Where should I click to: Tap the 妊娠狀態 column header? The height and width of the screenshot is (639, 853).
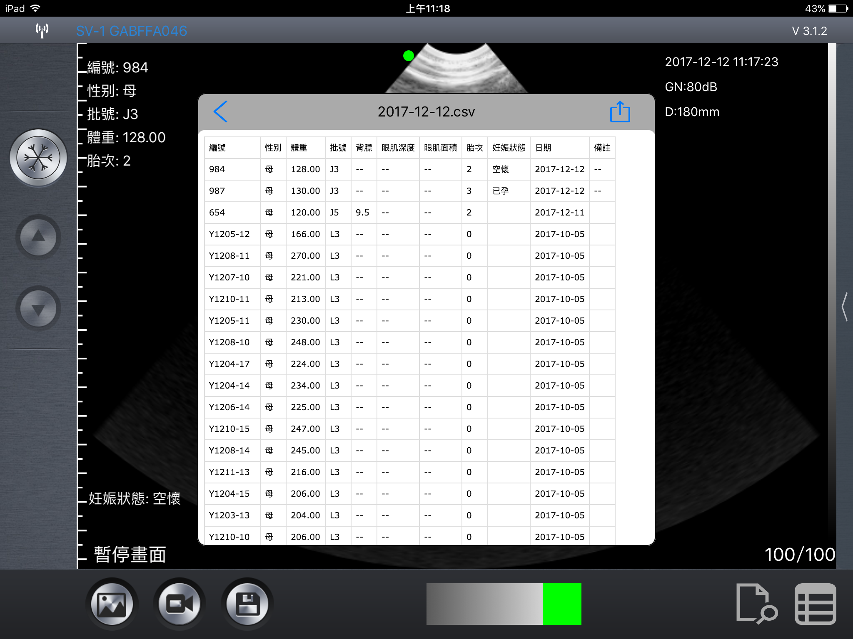[509, 148]
